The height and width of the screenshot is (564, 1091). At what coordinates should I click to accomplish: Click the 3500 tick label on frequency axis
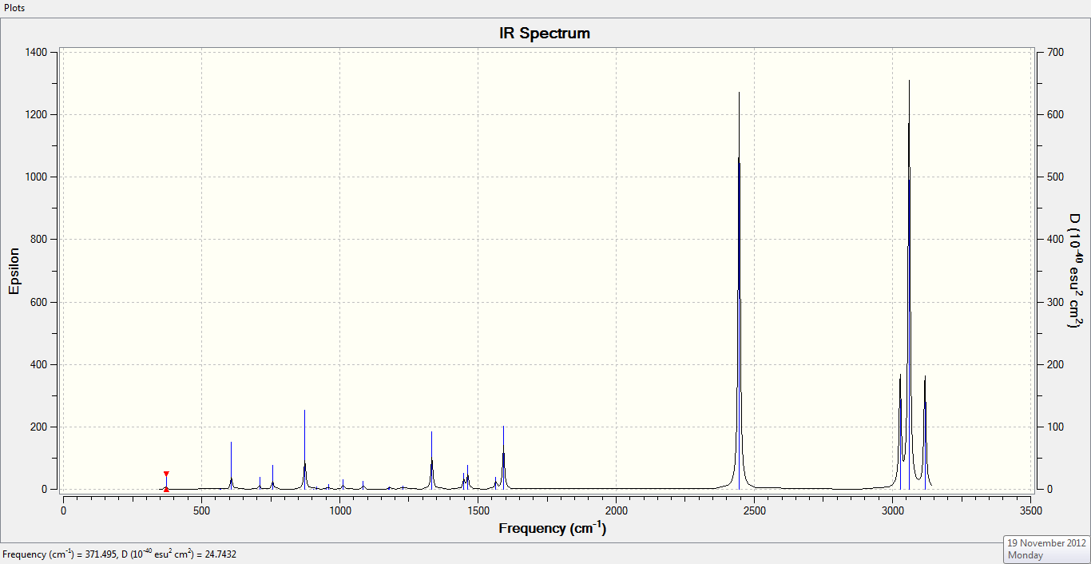[1030, 510]
